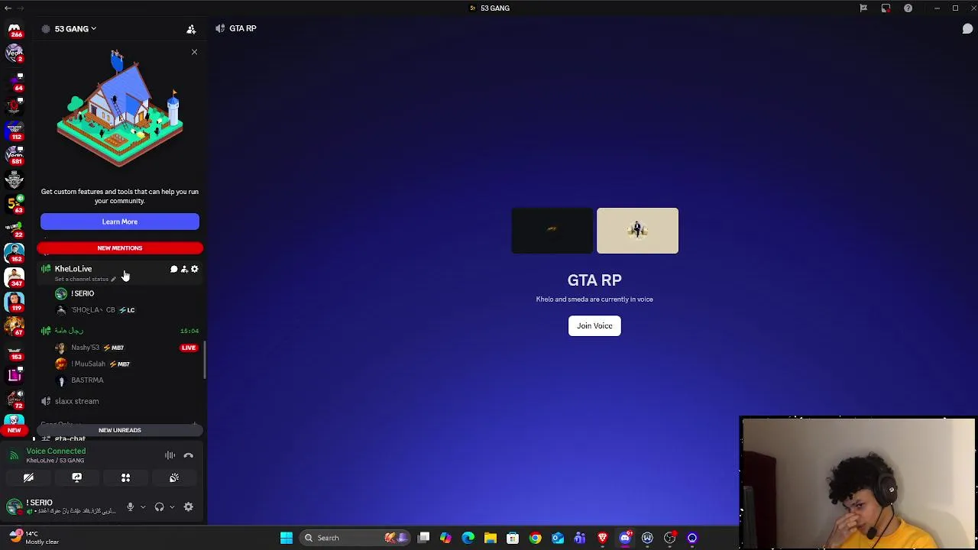Image resolution: width=978 pixels, height=550 pixels.
Task: Jump to NEW UNREADS banner
Action: (x=120, y=430)
